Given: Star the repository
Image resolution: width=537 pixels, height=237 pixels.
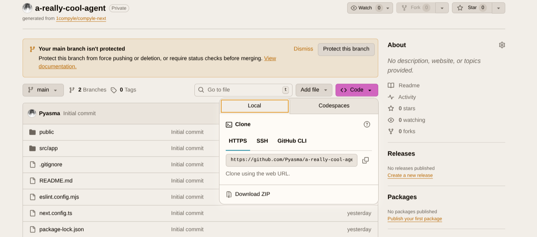Looking at the screenshot, I should point(472,7).
